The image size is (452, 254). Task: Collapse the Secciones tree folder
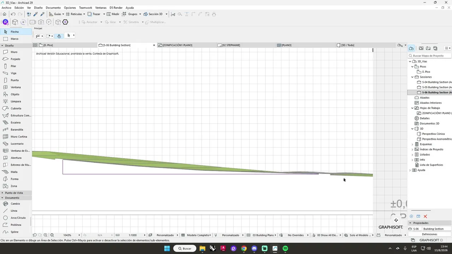412,77
